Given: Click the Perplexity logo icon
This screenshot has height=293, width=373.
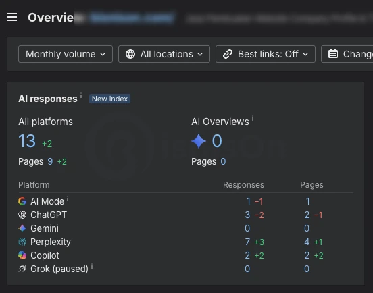Looking at the screenshot, I should (x=22, y=242).
